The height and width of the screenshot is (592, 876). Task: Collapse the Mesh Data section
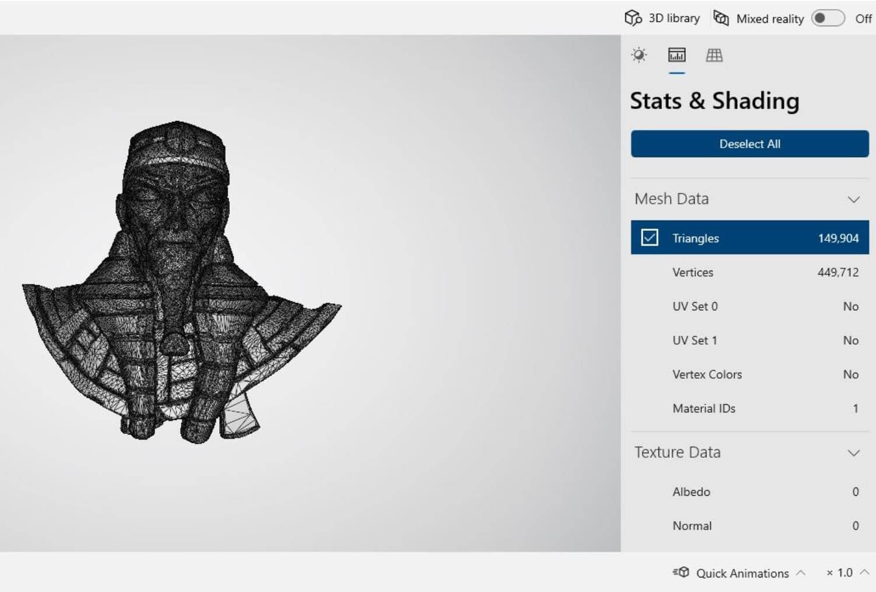click(x=853, y=199)
